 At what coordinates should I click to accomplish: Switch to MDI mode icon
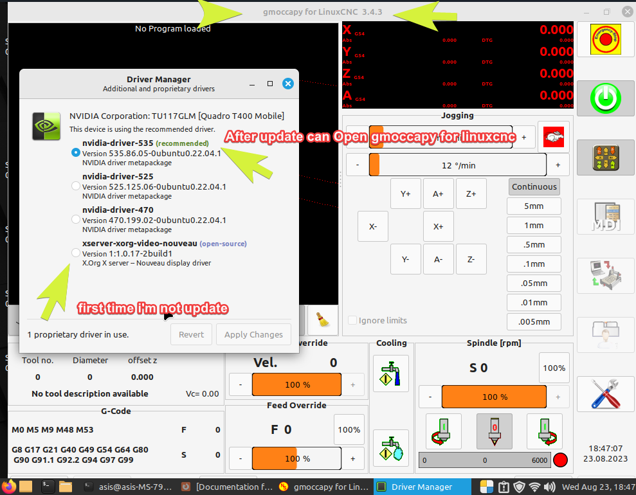click(x=605, y=217)
